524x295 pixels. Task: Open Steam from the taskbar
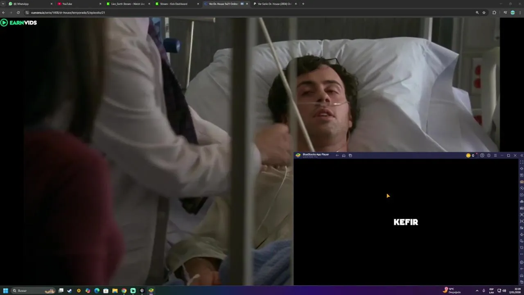(x=70, y=290)
